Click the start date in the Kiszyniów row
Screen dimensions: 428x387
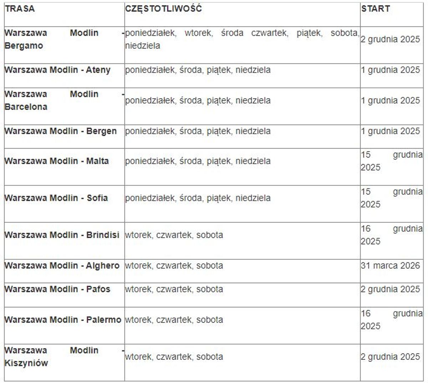click(x=390, y=357)
